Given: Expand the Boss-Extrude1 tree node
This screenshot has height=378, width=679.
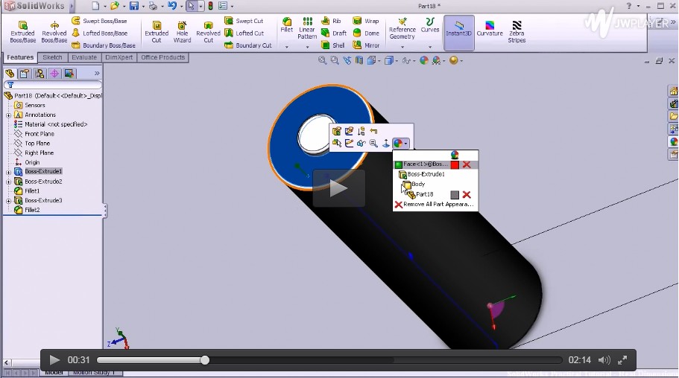Looking at the screenshot, I should [x=8, y=172].
